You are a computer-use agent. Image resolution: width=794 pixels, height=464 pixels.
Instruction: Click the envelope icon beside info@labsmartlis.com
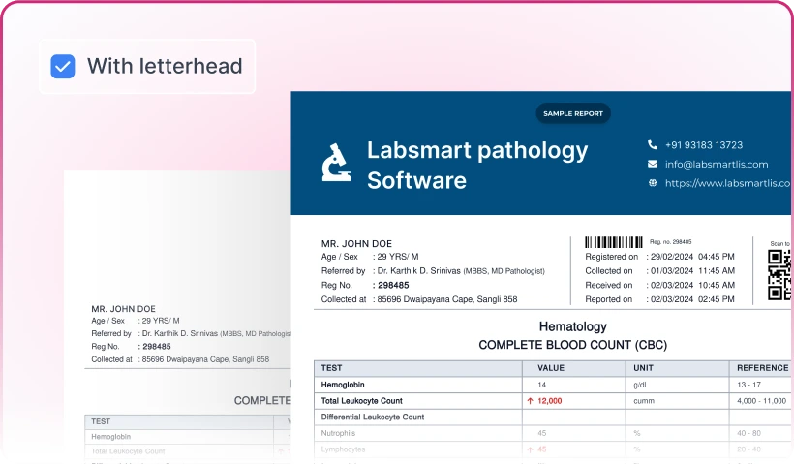(x=653, y=164)
